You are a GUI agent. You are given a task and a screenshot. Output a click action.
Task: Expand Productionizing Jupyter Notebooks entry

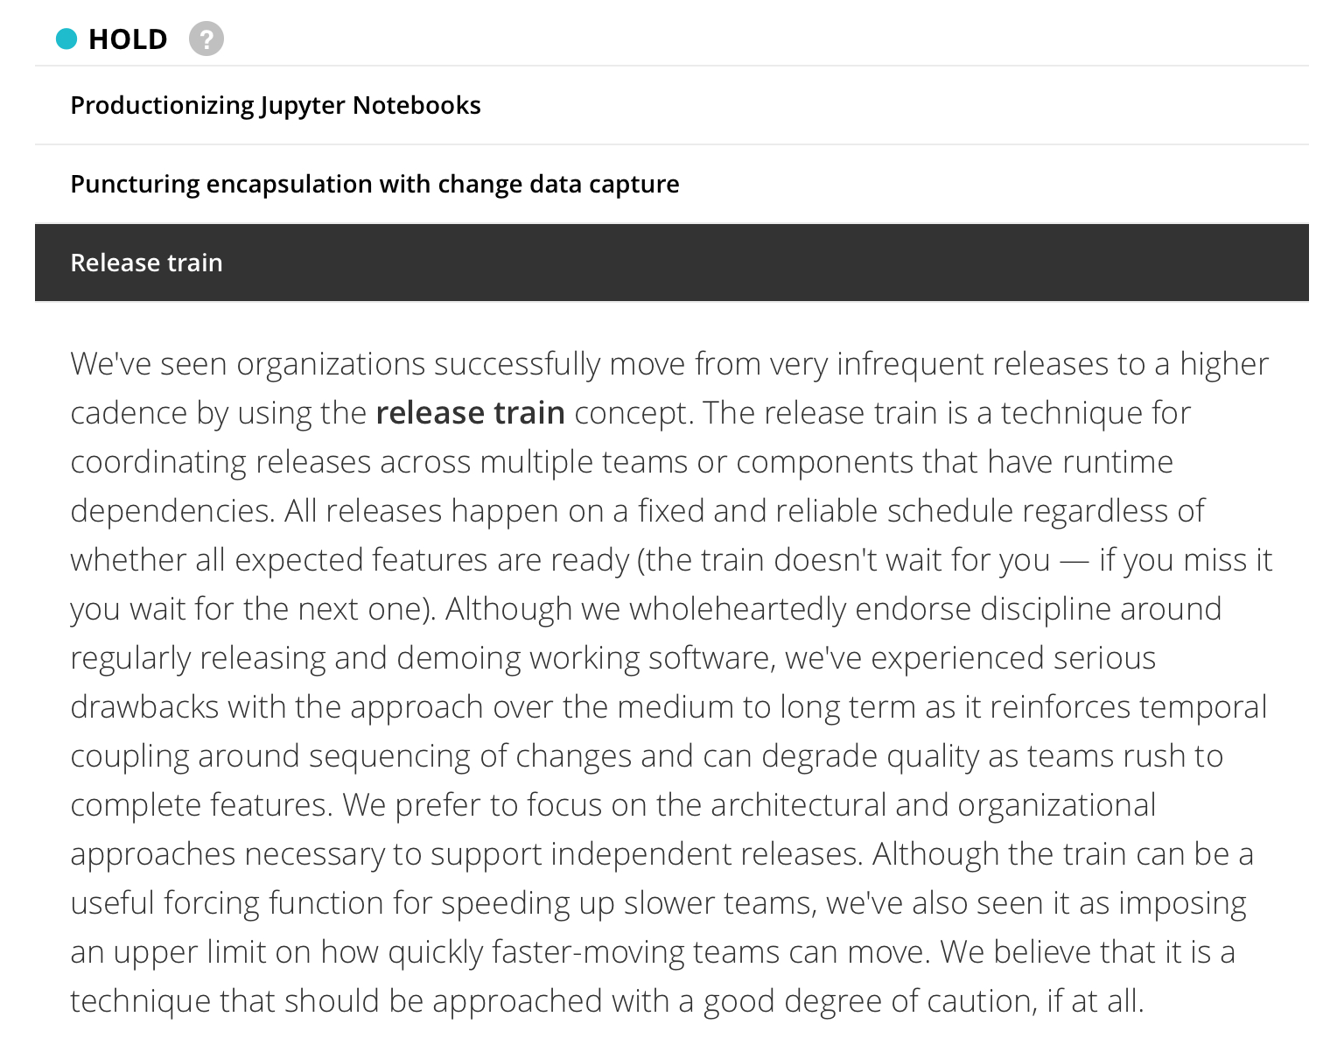click(672, 106)
